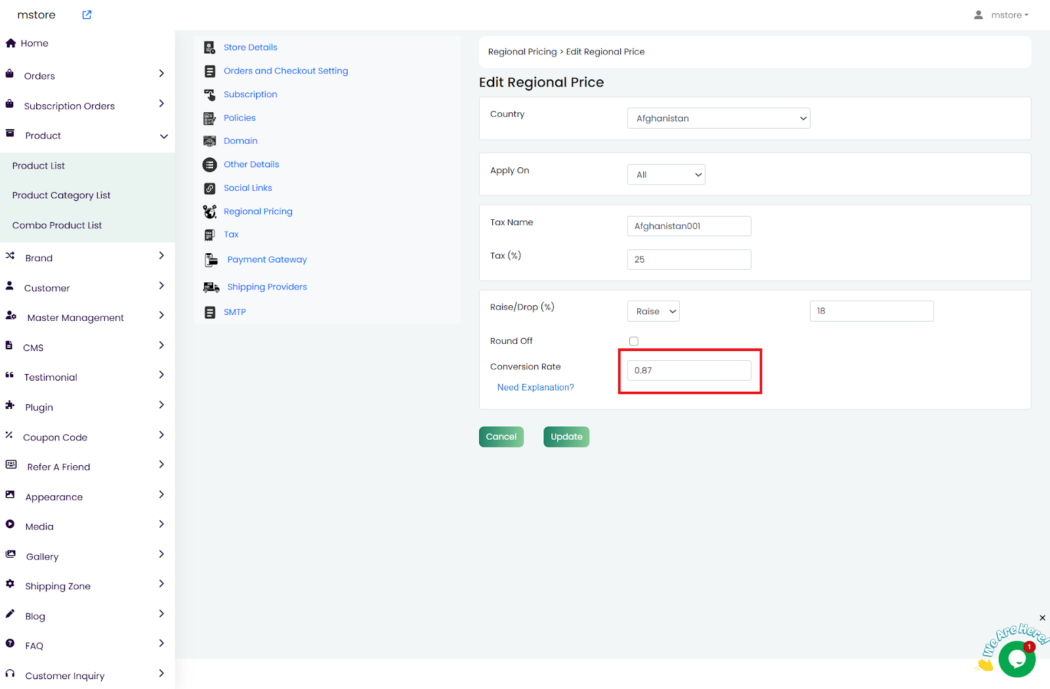Click the external link icon beside mstore
1050x689 pixels.
click(x=87, y=15)
